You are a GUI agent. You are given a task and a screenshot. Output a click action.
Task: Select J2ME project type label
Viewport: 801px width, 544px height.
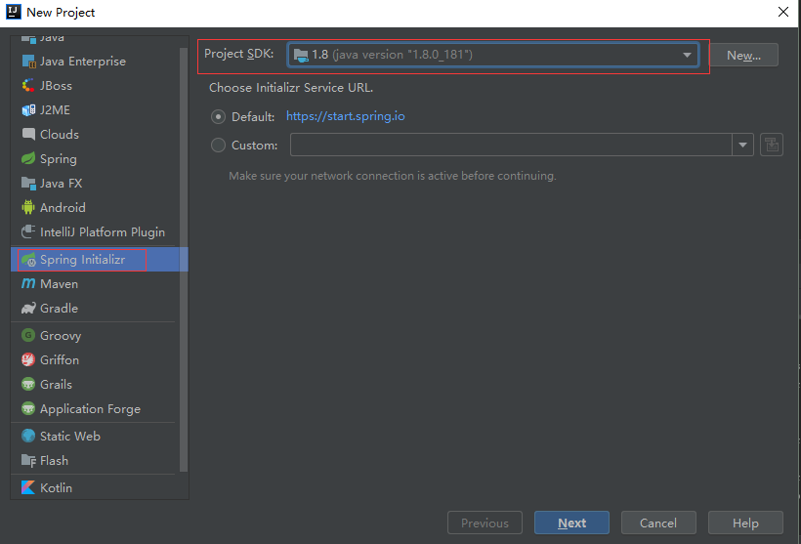[55, 110]
